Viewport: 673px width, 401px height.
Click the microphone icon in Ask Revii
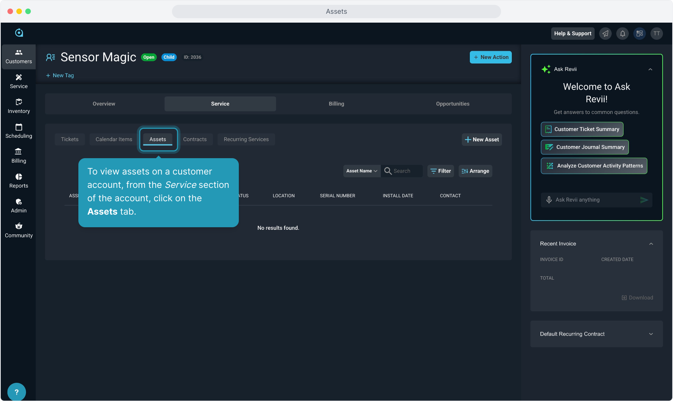(x=549, y=200)
